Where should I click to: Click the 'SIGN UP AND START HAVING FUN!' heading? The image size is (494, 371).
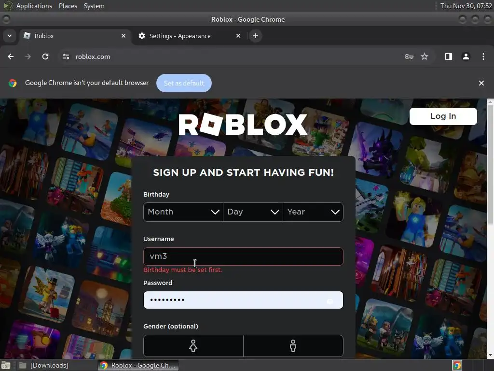[x=243, y=172]
